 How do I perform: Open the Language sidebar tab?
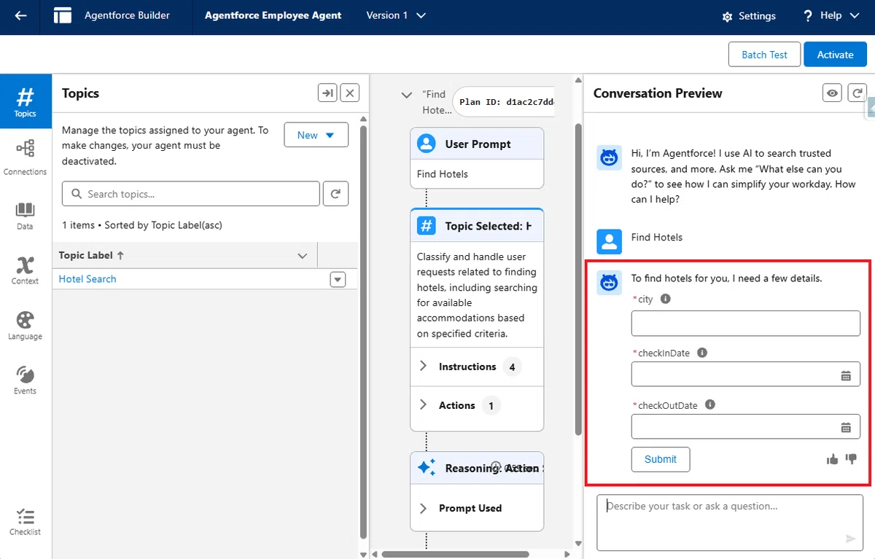point(25,326)
